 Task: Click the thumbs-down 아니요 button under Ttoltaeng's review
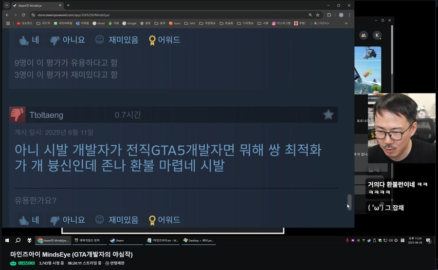click(67, 220)
